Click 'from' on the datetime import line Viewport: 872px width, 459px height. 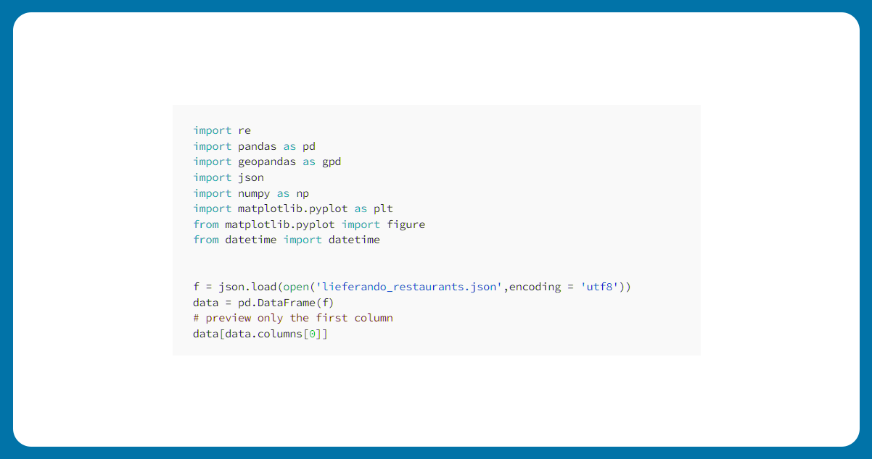pyautogui.click(x=206, y=240)
